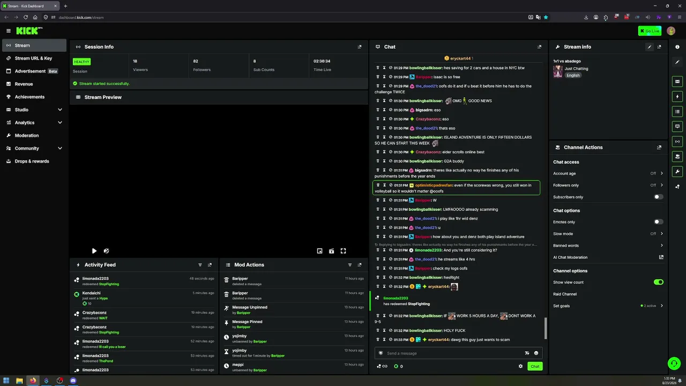Open the emoji picker in chat input
This screenshot has width=686, height=386.
pyautogui.click(x=536, y=353)
